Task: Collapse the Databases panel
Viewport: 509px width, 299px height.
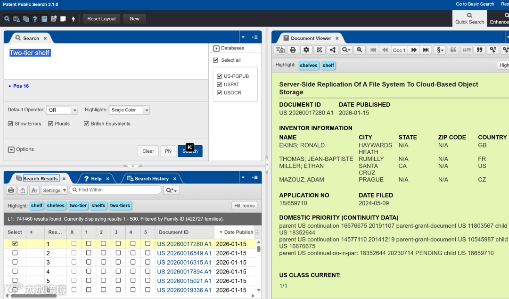Action: (216, 48)
